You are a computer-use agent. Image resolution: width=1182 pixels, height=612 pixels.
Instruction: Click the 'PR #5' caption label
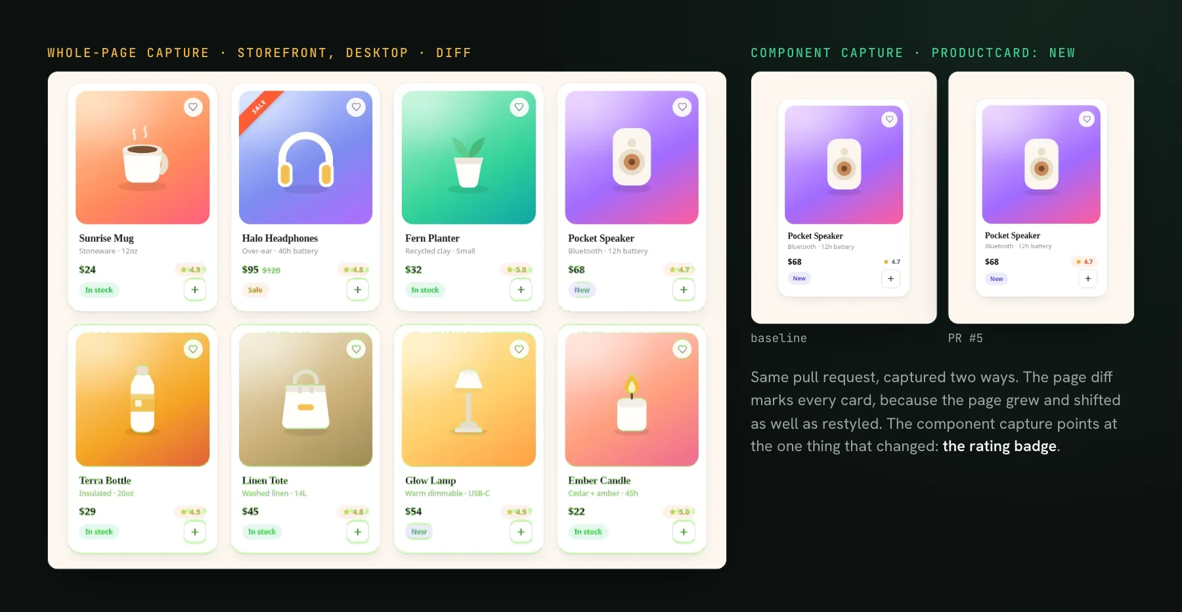point(965,338)
